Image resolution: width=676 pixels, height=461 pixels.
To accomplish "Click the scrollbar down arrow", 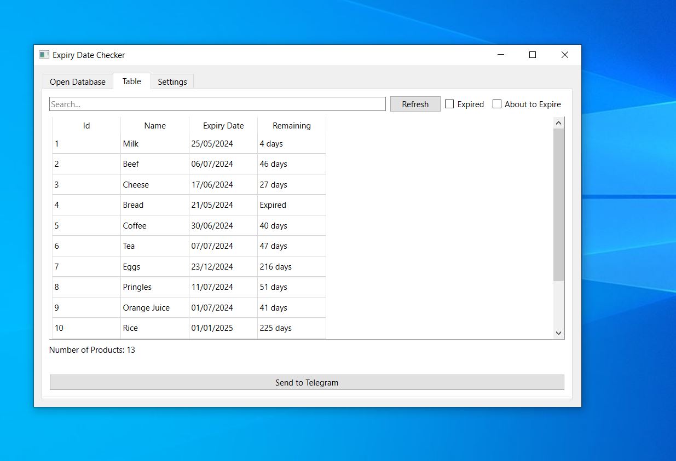I will click(558, 332).
